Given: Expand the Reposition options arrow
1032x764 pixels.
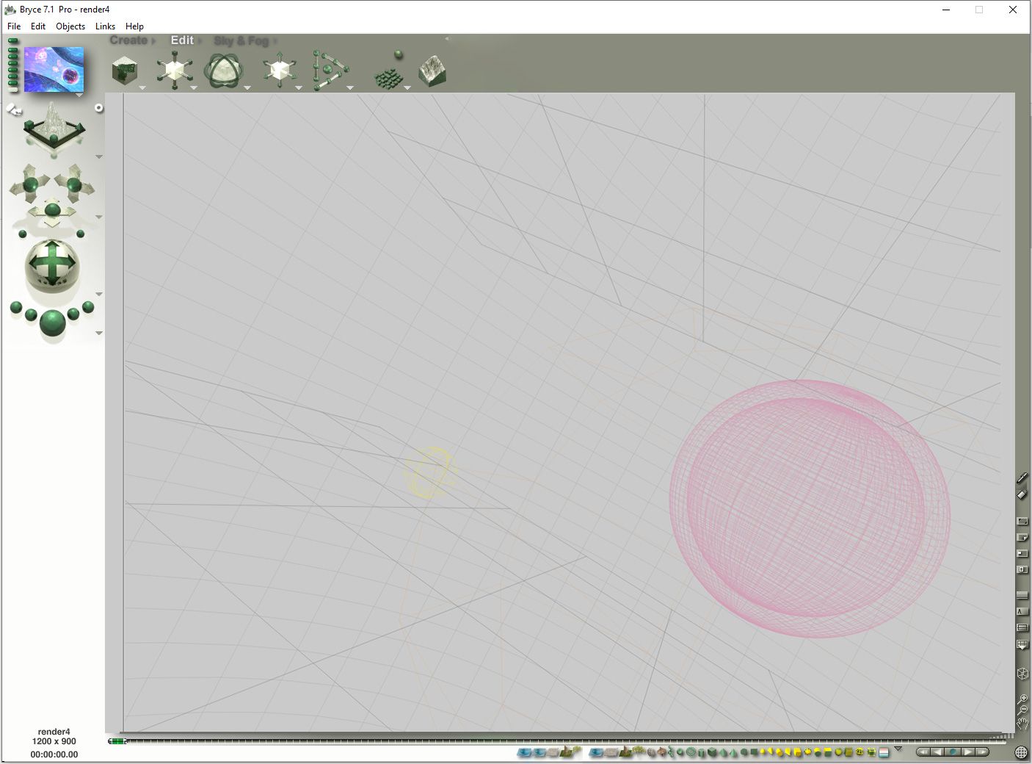Looking at the screenshot, I should [299, 88].
